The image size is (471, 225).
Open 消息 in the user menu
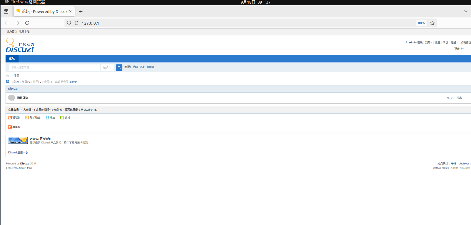(x=445, y=43)
